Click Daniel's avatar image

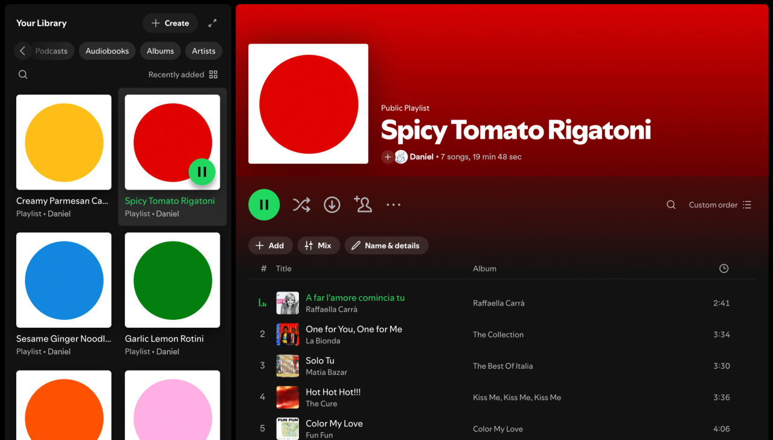(x=401, y=157)
